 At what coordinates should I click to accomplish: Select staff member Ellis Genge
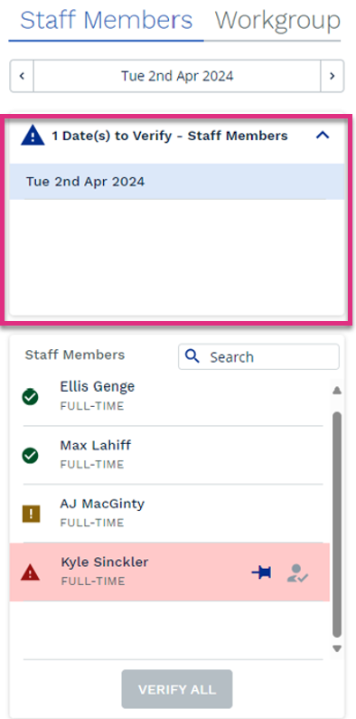pyautogui.click(x=170, y=397)
